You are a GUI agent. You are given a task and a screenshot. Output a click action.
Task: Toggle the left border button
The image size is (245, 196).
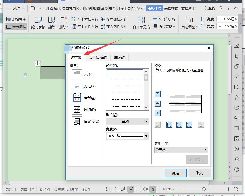(x=169, y=125)
